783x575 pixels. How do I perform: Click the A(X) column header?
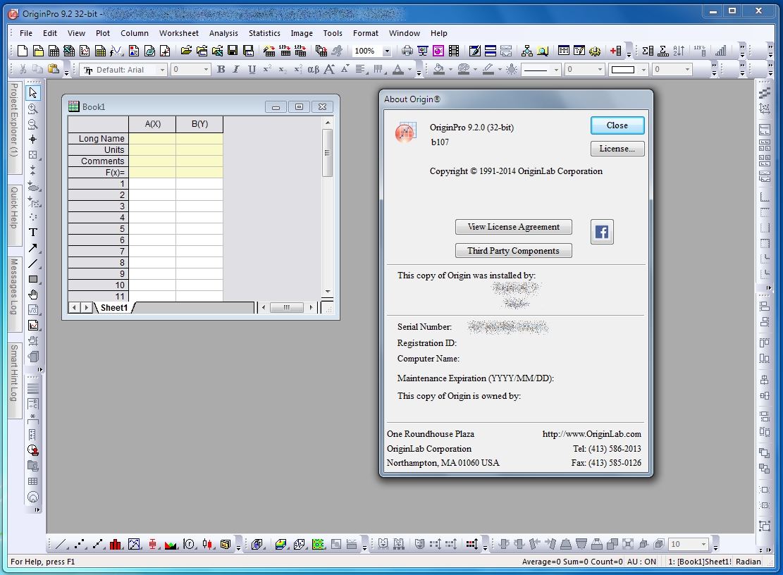pyautogui.click(x=152, y=124)
